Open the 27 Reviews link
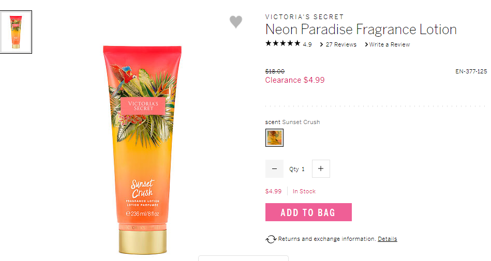Viewport: 491px width, 261px height. 341,44
